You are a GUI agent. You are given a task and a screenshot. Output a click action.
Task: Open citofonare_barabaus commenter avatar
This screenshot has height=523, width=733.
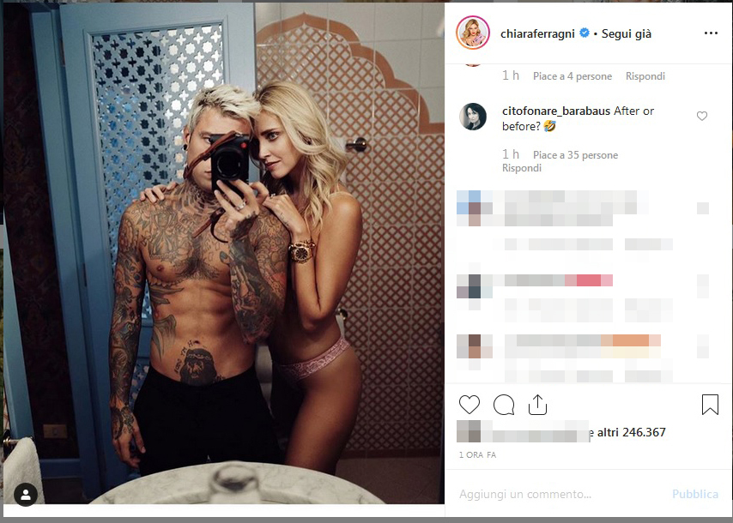(x=473, y=117)
